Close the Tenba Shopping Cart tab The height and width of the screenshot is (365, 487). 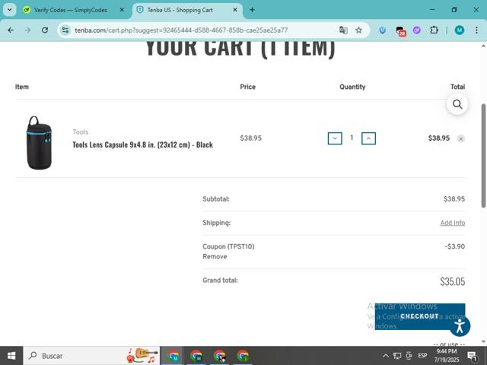pos(235,10)
